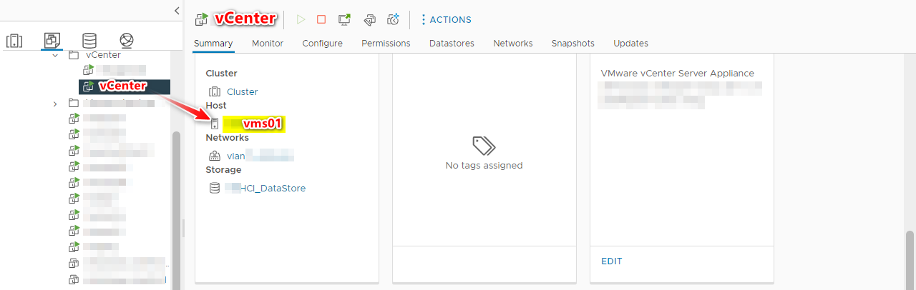Collapse the vCenter folder in tree
Screen dimensions: 916x290
pos(55,55)
